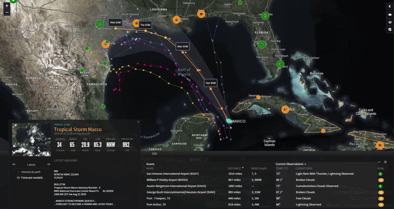Click the green hexagon marker in Coahuila
Viewport: 394px width, 209px height.
click(x=87, y=48)
